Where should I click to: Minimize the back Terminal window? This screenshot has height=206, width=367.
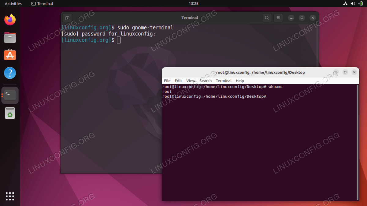click(x=291, y=18)
